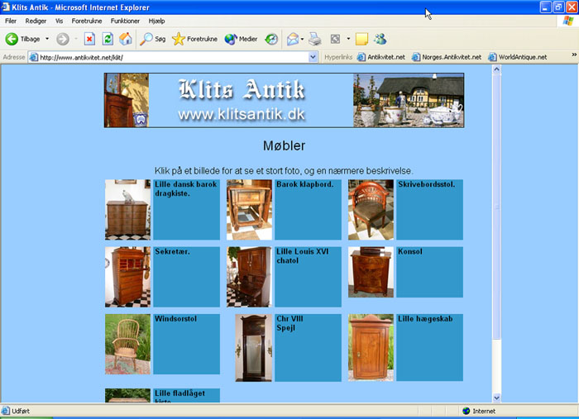Open the Mail button dropdown arrow

(303, 39)
